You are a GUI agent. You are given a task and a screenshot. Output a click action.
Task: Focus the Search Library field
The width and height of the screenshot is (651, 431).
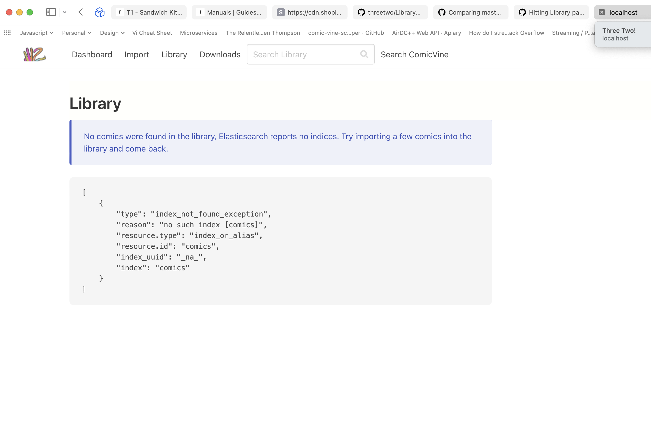[303, 55]
